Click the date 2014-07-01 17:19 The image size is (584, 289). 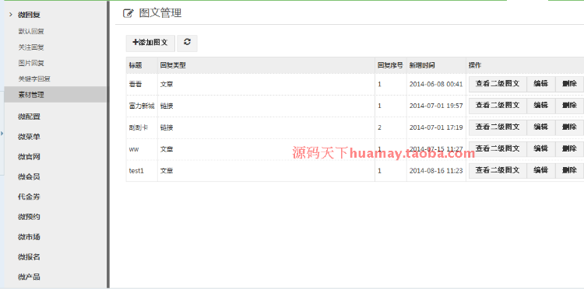436,127
